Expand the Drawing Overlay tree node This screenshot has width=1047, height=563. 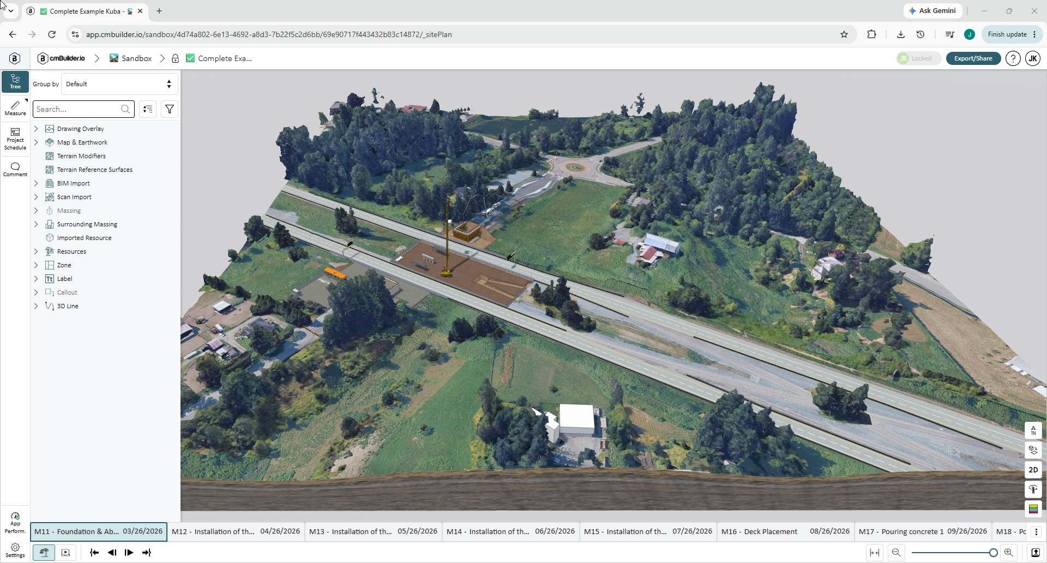[x=36, y=129]
